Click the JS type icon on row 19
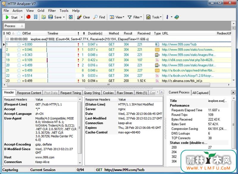 (x=157, y=60)
